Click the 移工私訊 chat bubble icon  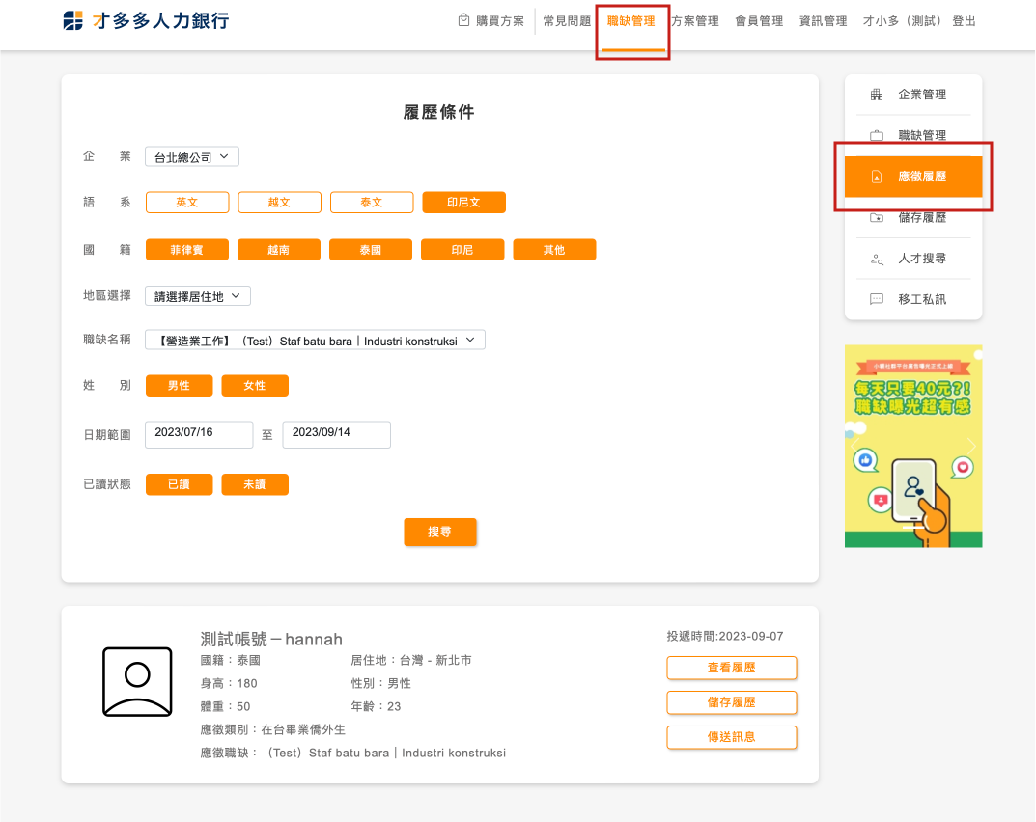coord(877,299)
